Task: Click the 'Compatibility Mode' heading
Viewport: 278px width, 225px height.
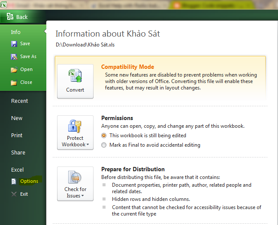Action: tap(128, 67)
